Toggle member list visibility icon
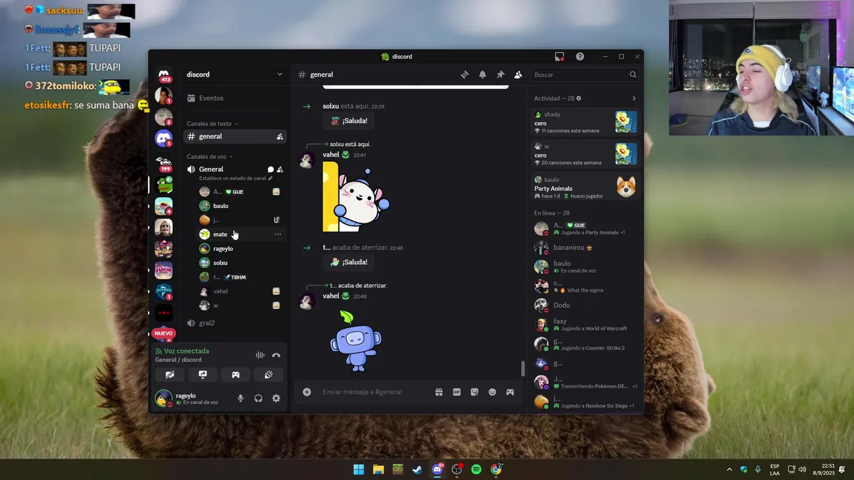The width and height of the screenshot is (854, 480). [x=518, y=75]
